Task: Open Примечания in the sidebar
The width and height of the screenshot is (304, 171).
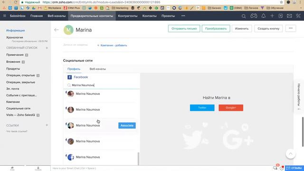Action: 15,55
